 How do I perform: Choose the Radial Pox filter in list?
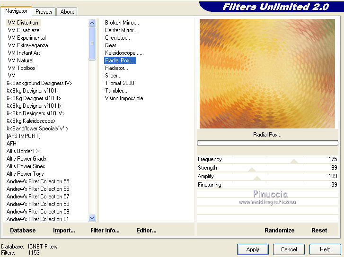[x=120, y=60]
